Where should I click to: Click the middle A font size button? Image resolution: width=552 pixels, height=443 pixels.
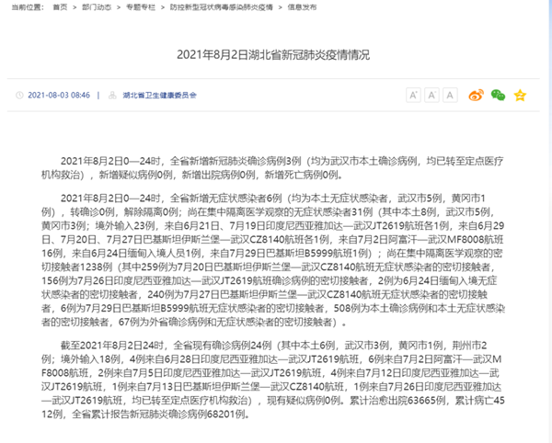click(431, 95)
